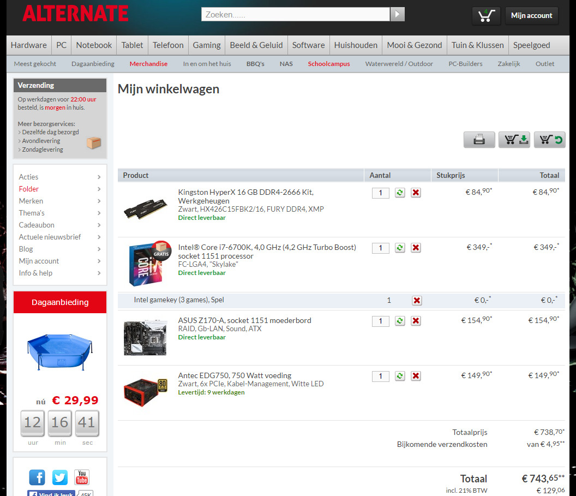
Task: Open the NAS link
Action: click(286, 64)
